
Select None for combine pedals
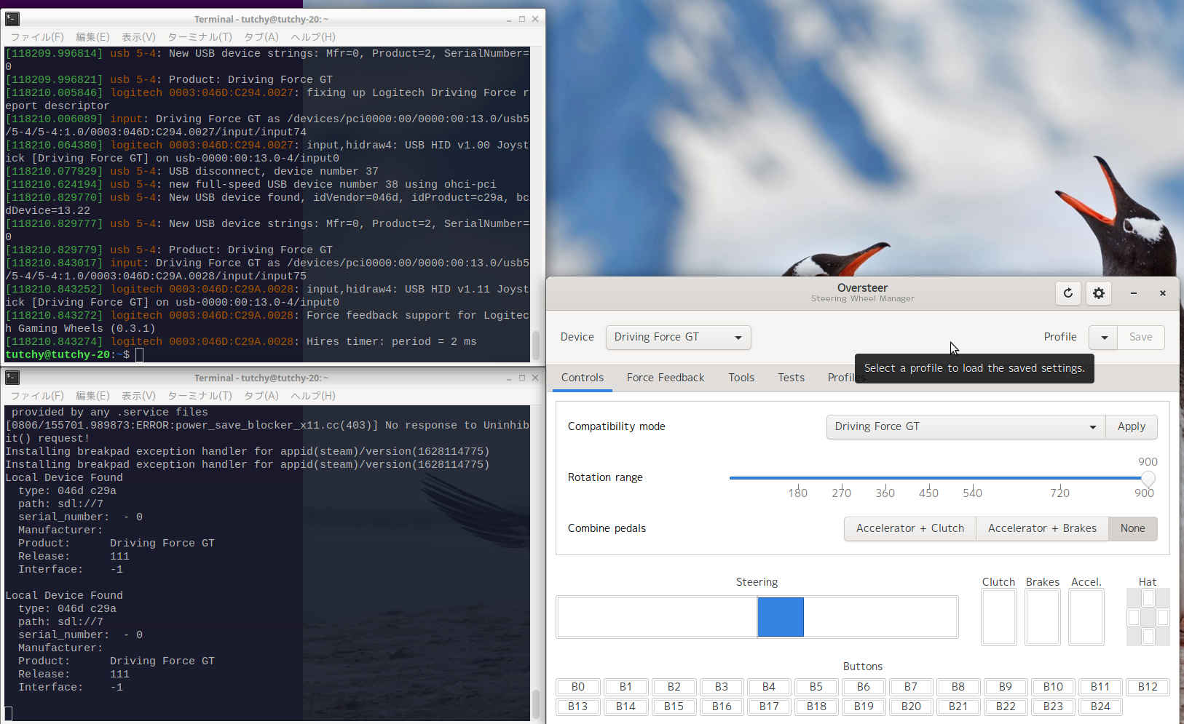pyautogui.click(x=1133, y=528)
